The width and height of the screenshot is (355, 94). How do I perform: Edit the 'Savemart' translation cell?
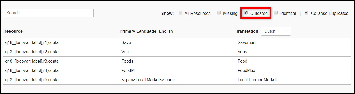(x=293, y=42)
